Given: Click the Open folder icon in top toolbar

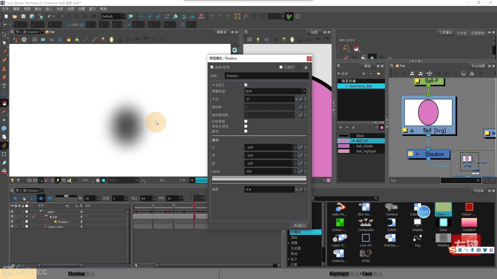Looking at the screenshot, I should click(x=14, y=16).
